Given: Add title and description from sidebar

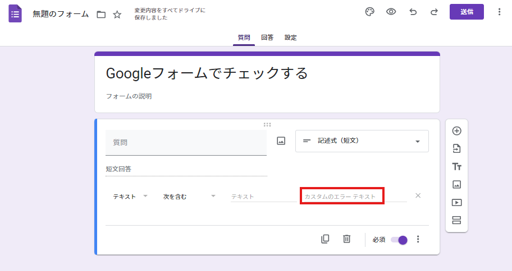Looking at the screenshot, I should (456, 167).
